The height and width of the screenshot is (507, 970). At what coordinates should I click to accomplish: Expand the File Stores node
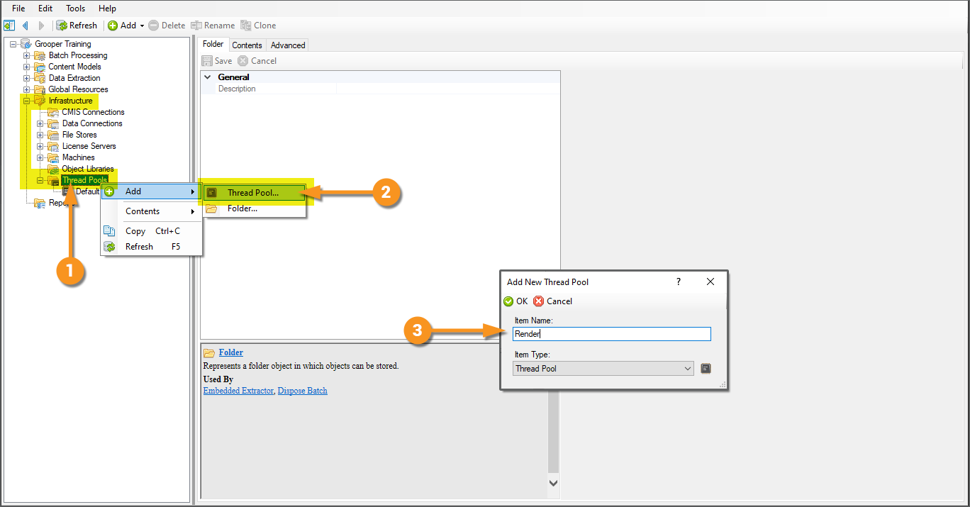40,135
